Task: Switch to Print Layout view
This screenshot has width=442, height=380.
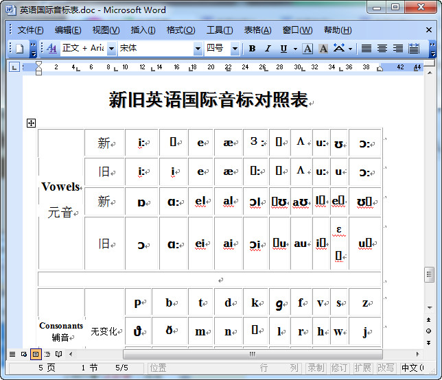Action: 36,354
